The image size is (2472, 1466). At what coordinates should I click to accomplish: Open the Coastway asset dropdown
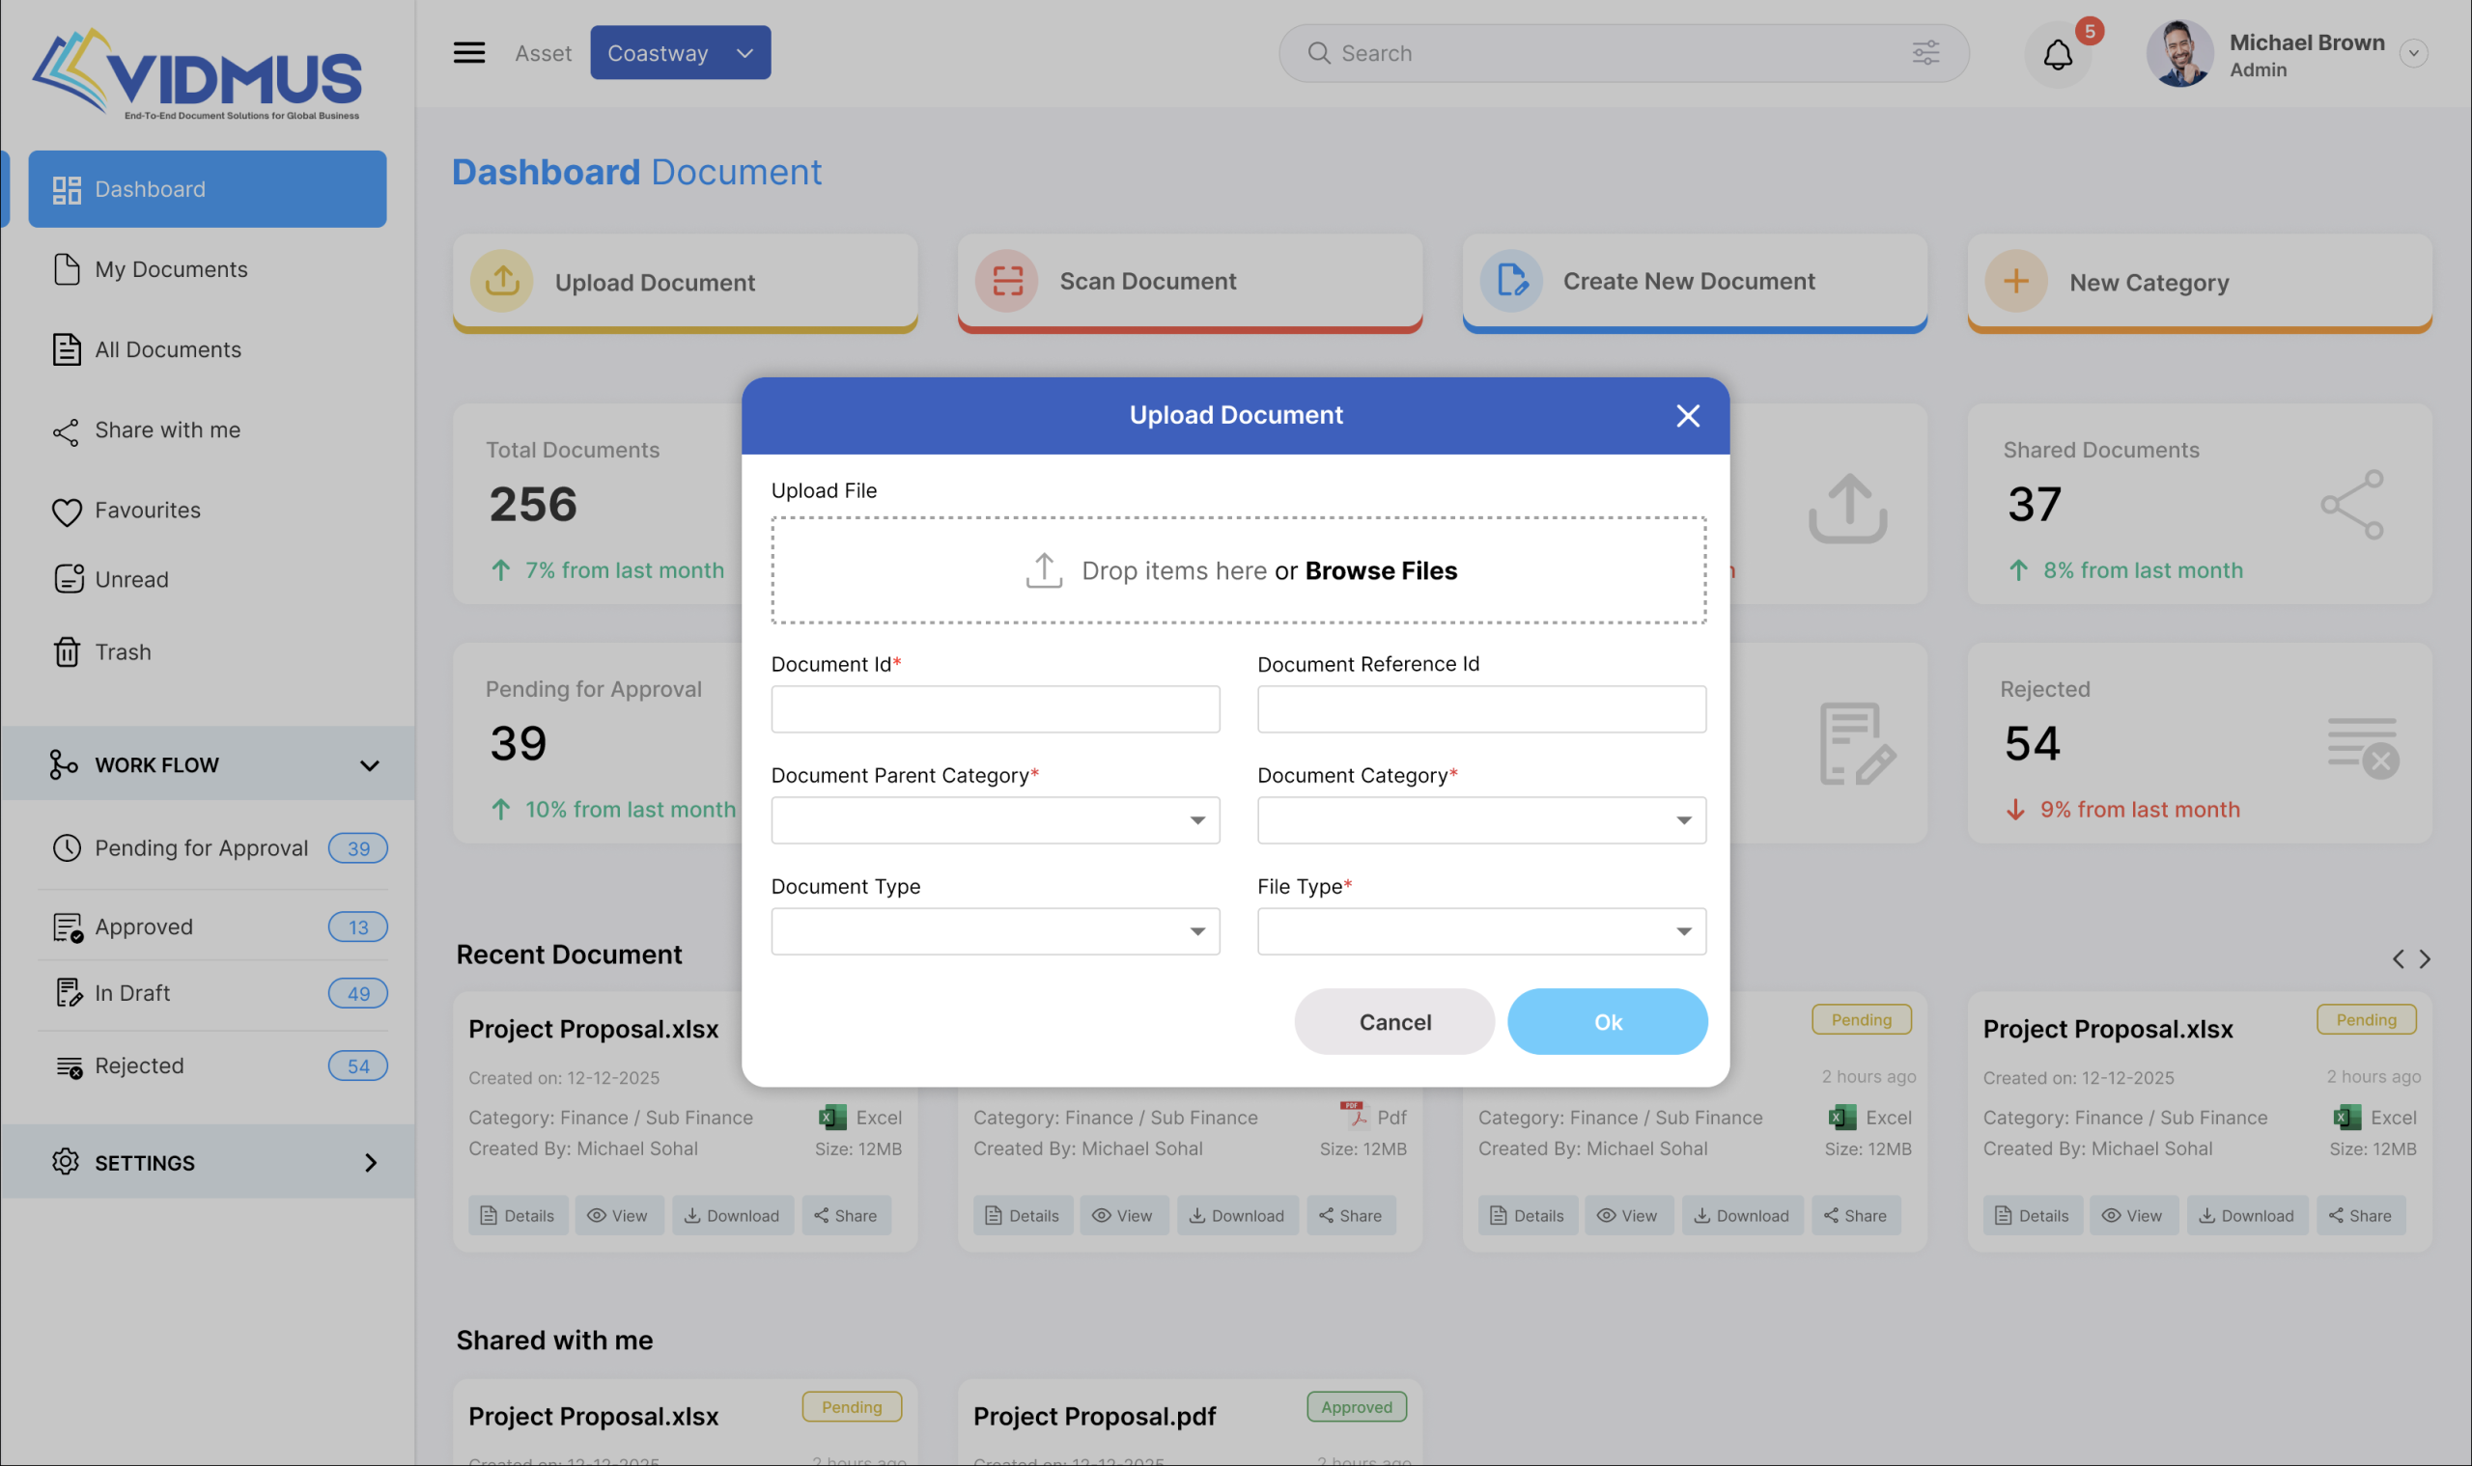coord(680,53)
